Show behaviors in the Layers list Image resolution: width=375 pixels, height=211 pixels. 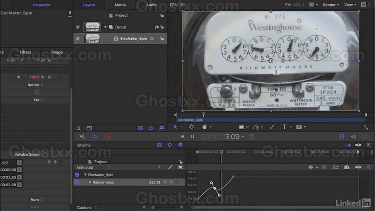151,128
